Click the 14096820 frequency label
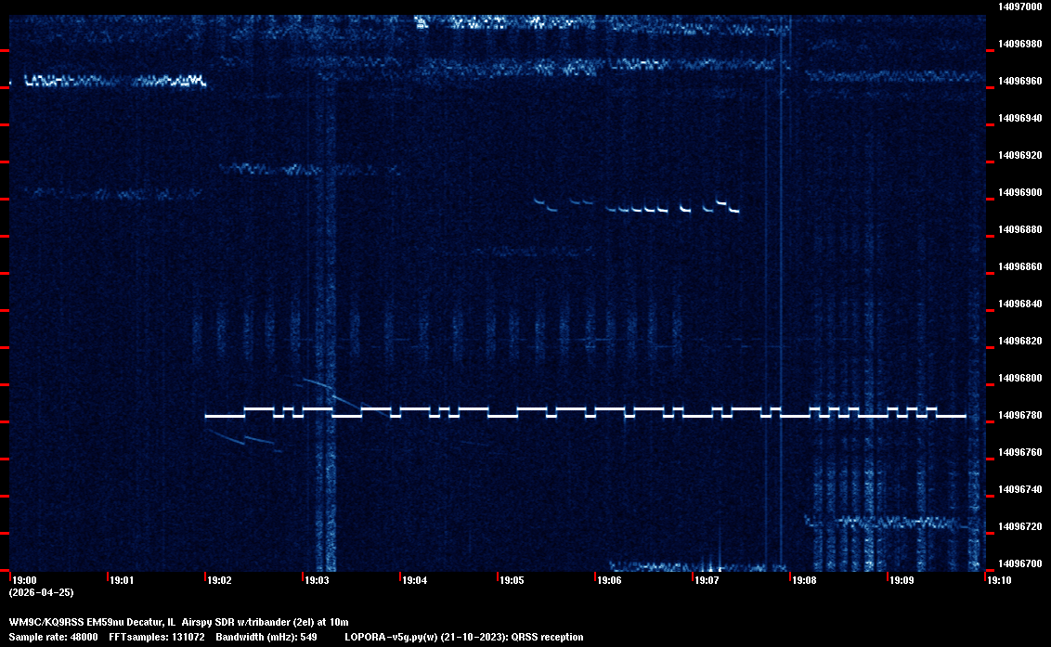Viewport: 1051px width, 647px height. coord(1020,342)
